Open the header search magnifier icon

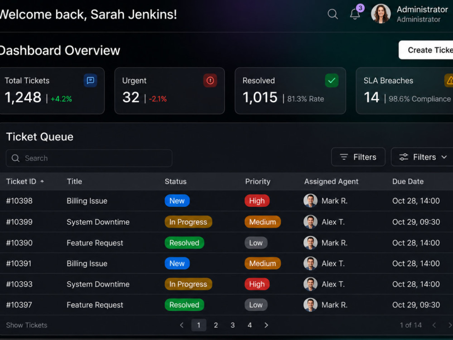point(333,14)
